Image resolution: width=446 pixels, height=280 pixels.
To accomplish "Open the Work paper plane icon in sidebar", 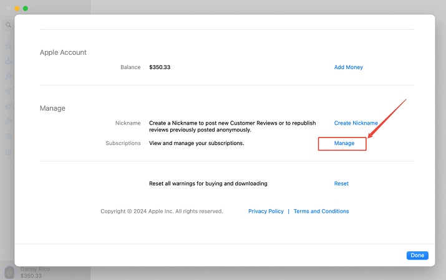I will (x=9, y=91).
